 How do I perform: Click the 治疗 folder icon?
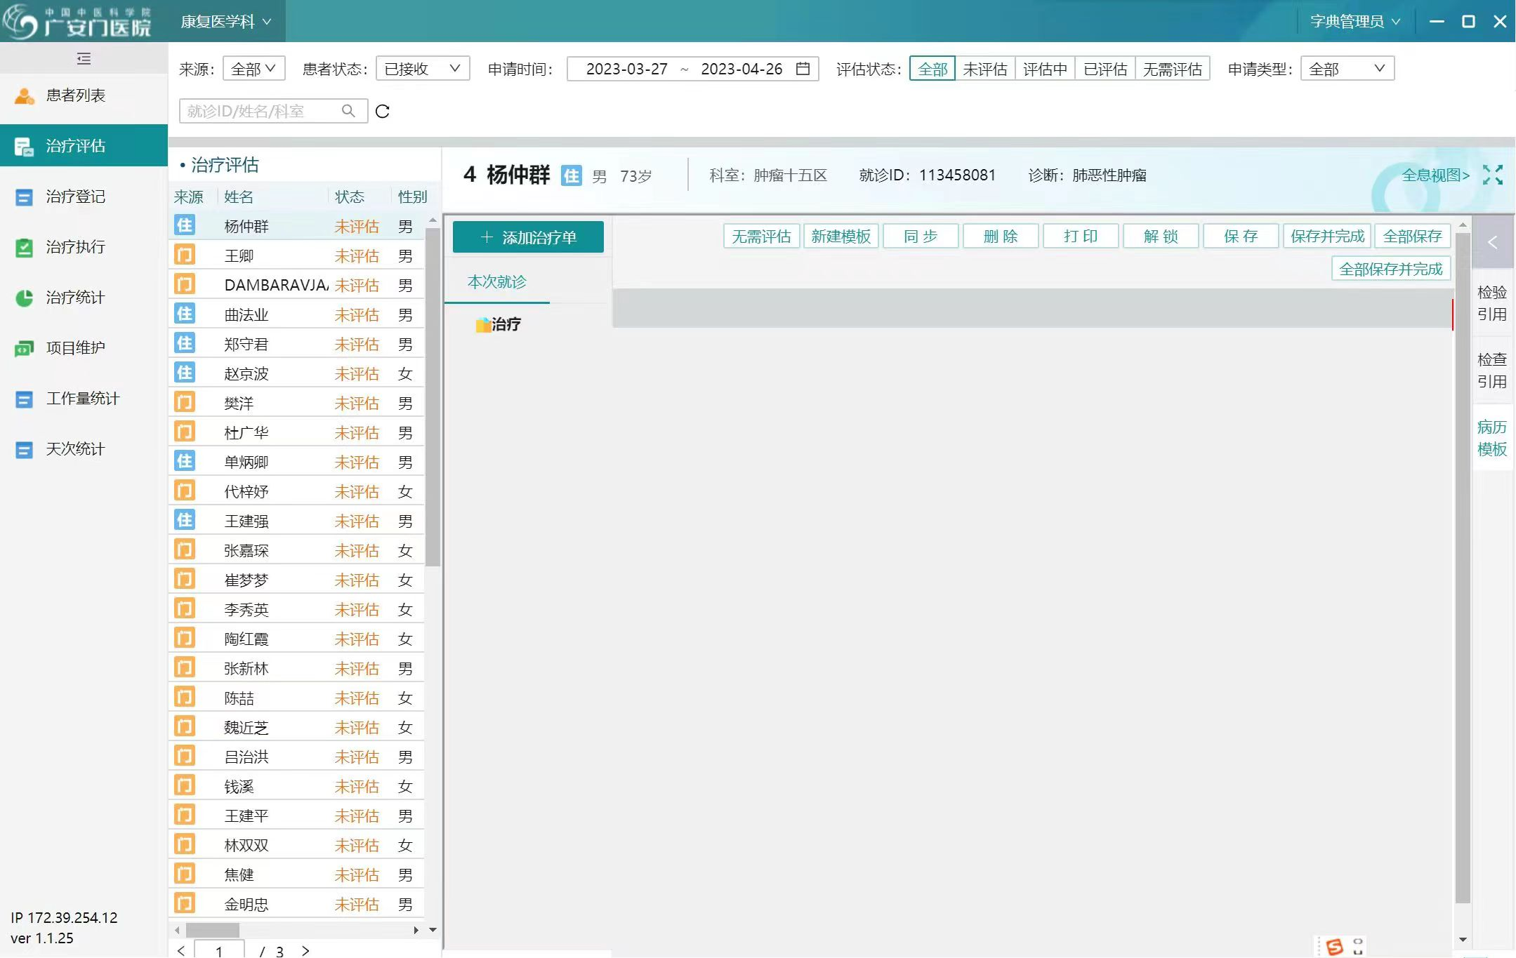tap(483, 324)
